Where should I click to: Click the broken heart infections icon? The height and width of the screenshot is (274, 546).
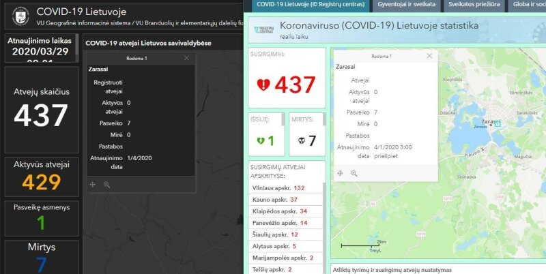(262, 85)
